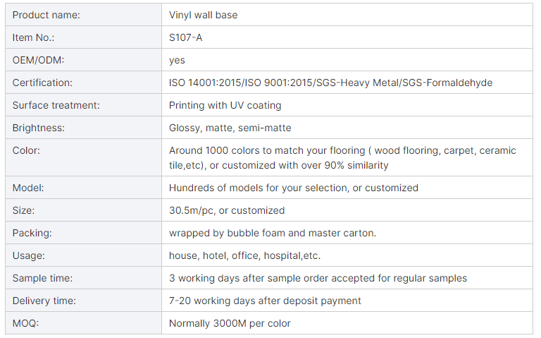Click the 'Packing:' row label
The width and height of the screenshot is (541, 338).
[32, 233]
